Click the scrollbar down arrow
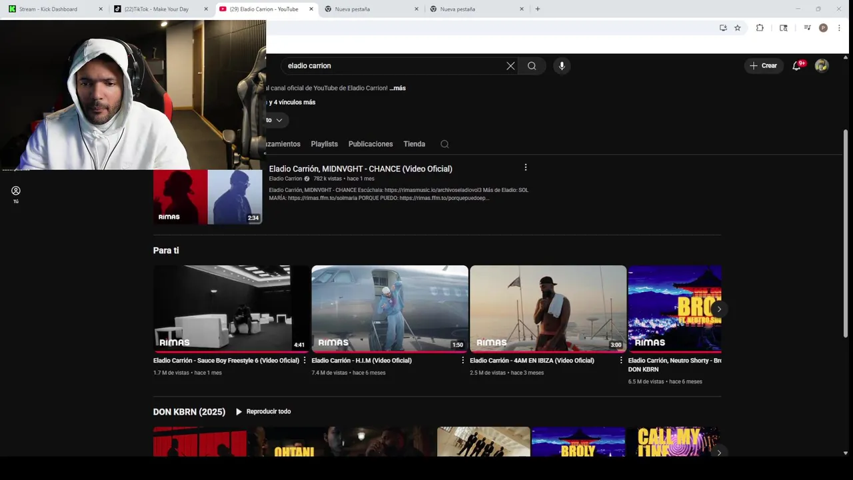Viewport: 853px width, 480px height. tap(846, 453)
